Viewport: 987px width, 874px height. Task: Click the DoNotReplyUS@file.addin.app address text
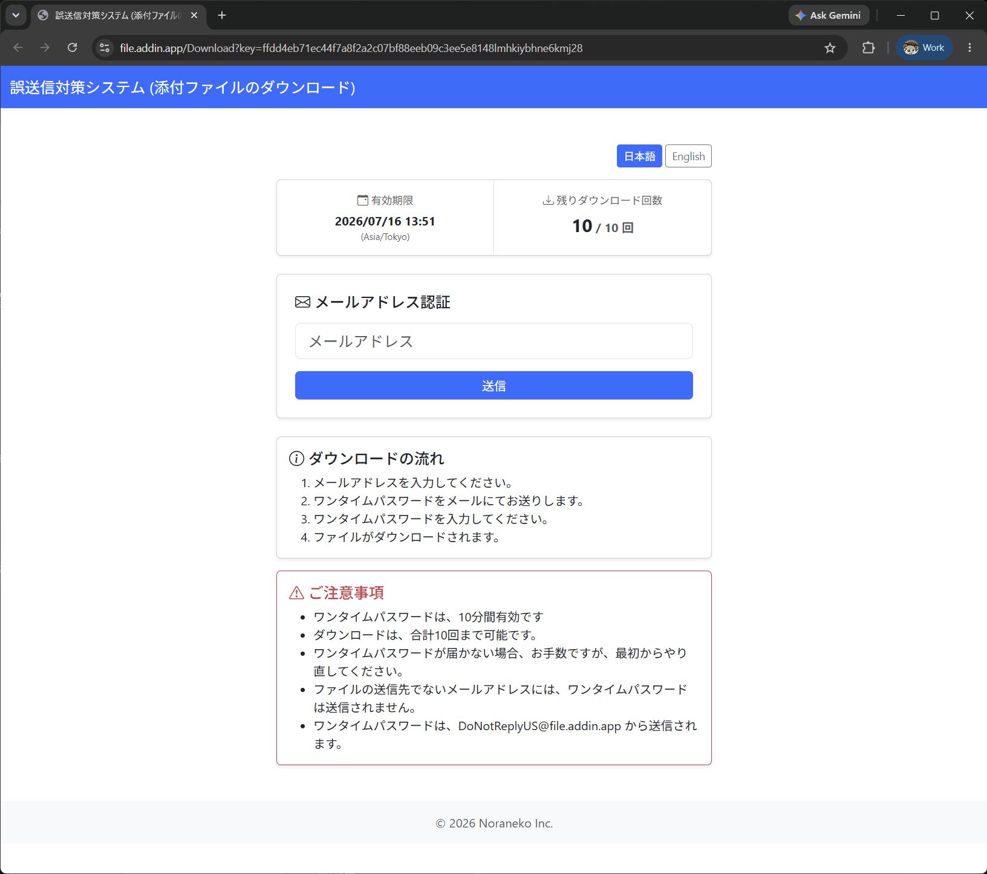pyautogui.click(x=539, y=726)
